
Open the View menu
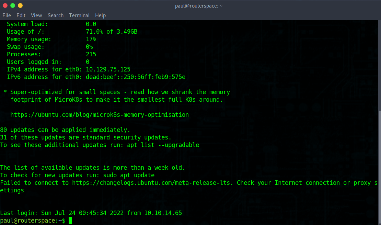36,15
